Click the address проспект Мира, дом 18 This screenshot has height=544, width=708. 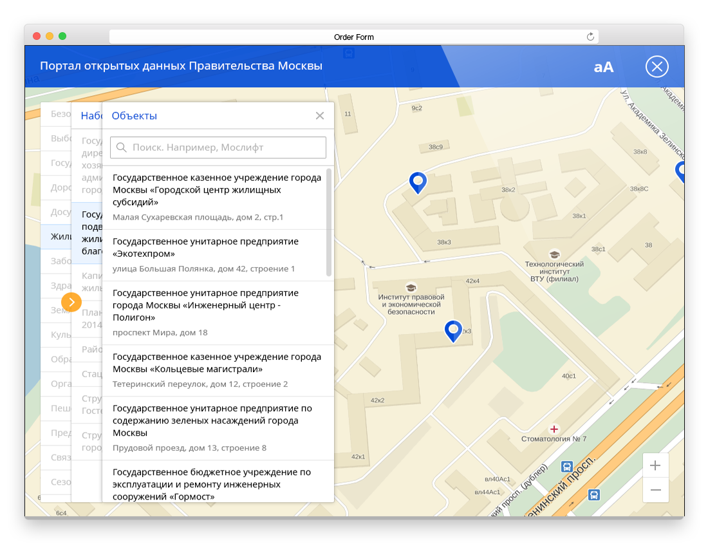point(160,333)
